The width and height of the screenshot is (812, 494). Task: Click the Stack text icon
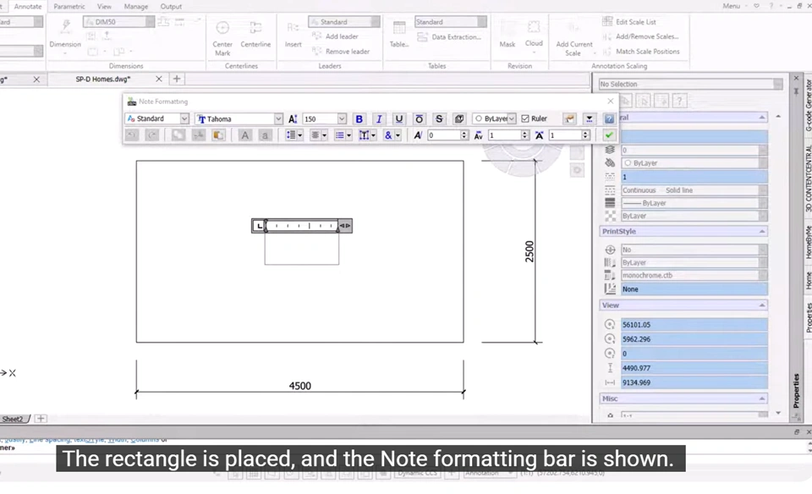(458, 118)
